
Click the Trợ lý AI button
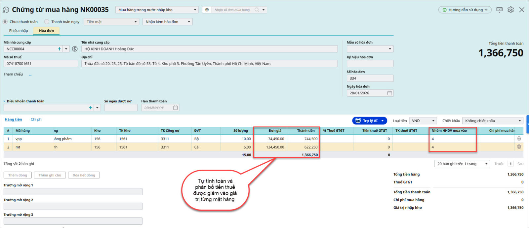369,121
